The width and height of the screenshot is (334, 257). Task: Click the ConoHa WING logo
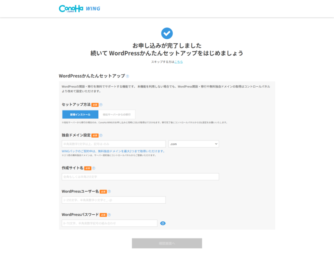coord(79,9)
